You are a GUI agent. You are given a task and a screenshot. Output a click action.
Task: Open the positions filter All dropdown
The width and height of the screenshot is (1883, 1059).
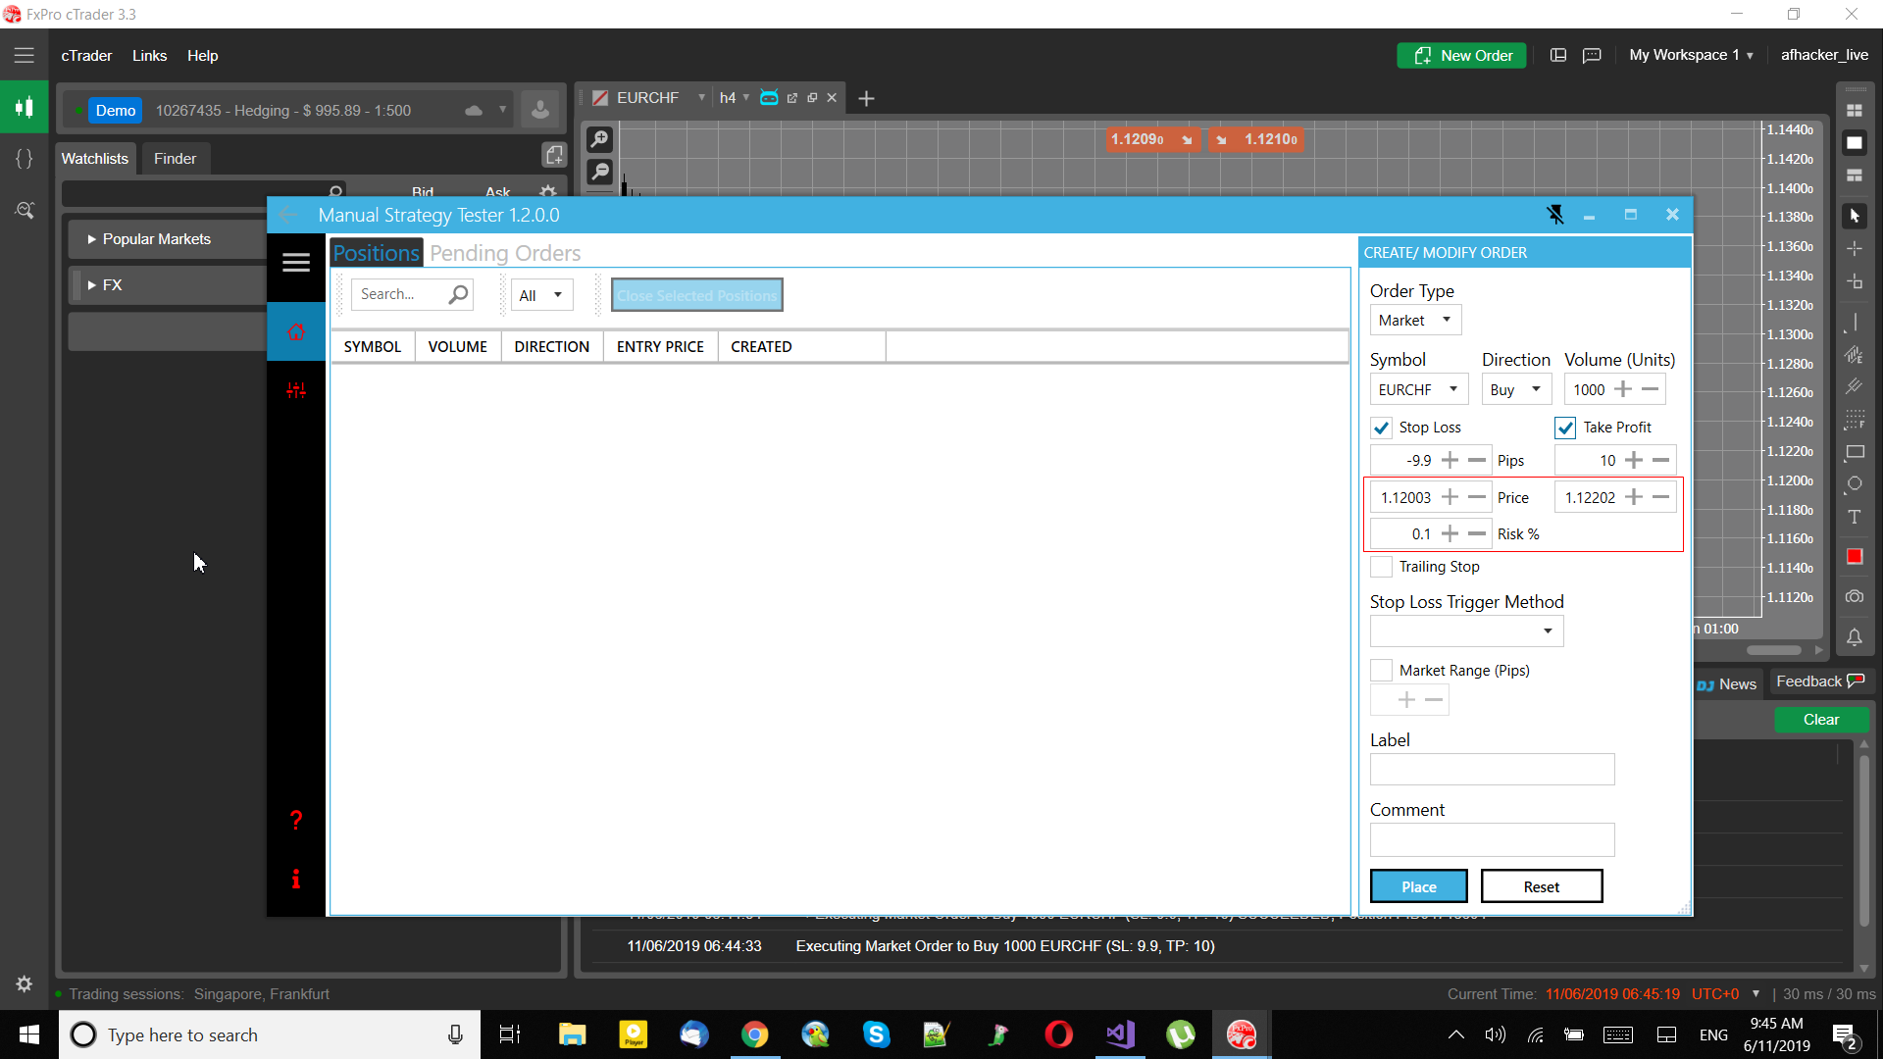click(541, 295)
